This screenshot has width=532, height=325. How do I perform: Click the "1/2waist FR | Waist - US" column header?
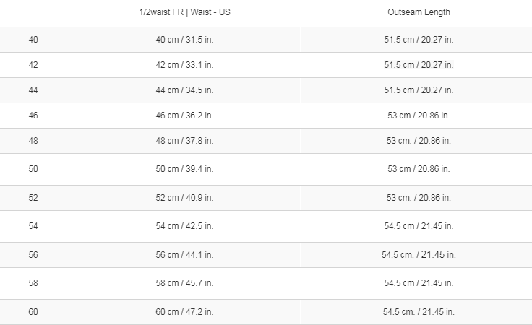pyautogui.click(x=184, y=12)
